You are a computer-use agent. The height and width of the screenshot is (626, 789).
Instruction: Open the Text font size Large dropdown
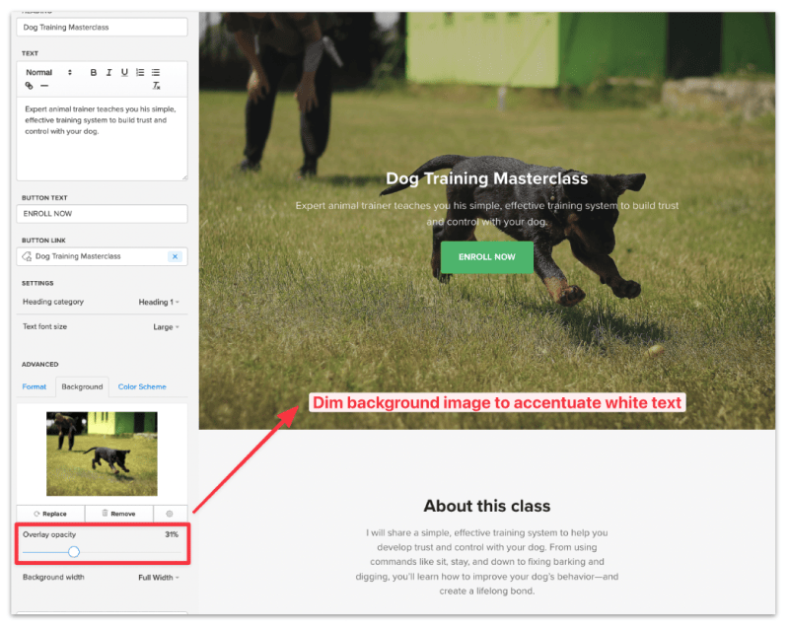(165, 326)
